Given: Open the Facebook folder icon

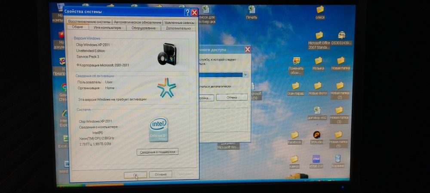Looking at the screenshot, I should click(295, 135).
